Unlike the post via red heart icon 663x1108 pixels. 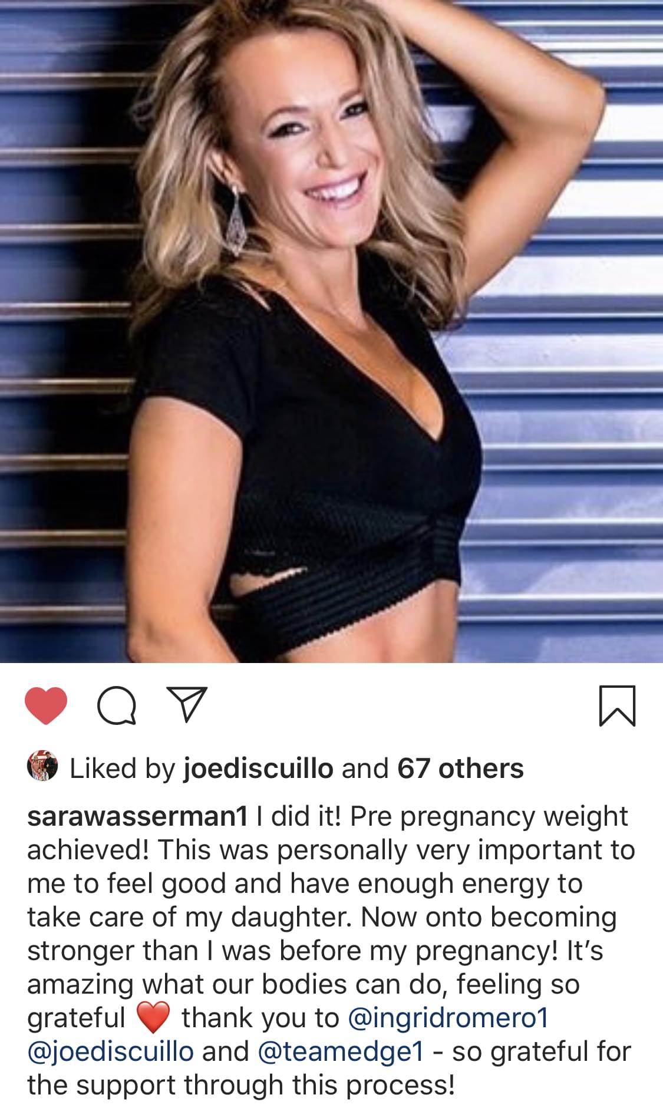pos(46,705)
